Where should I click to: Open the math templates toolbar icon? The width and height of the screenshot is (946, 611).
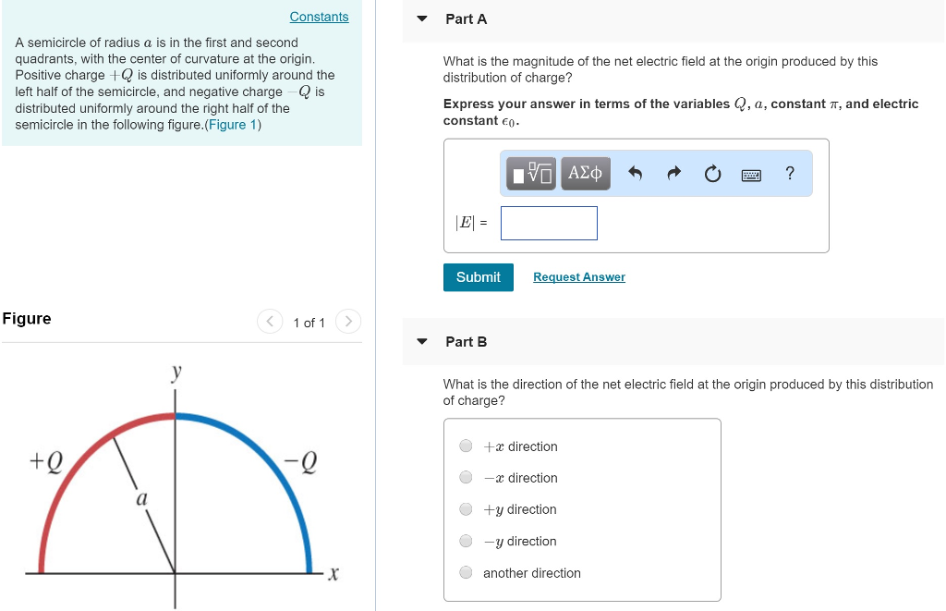(528, 173)
